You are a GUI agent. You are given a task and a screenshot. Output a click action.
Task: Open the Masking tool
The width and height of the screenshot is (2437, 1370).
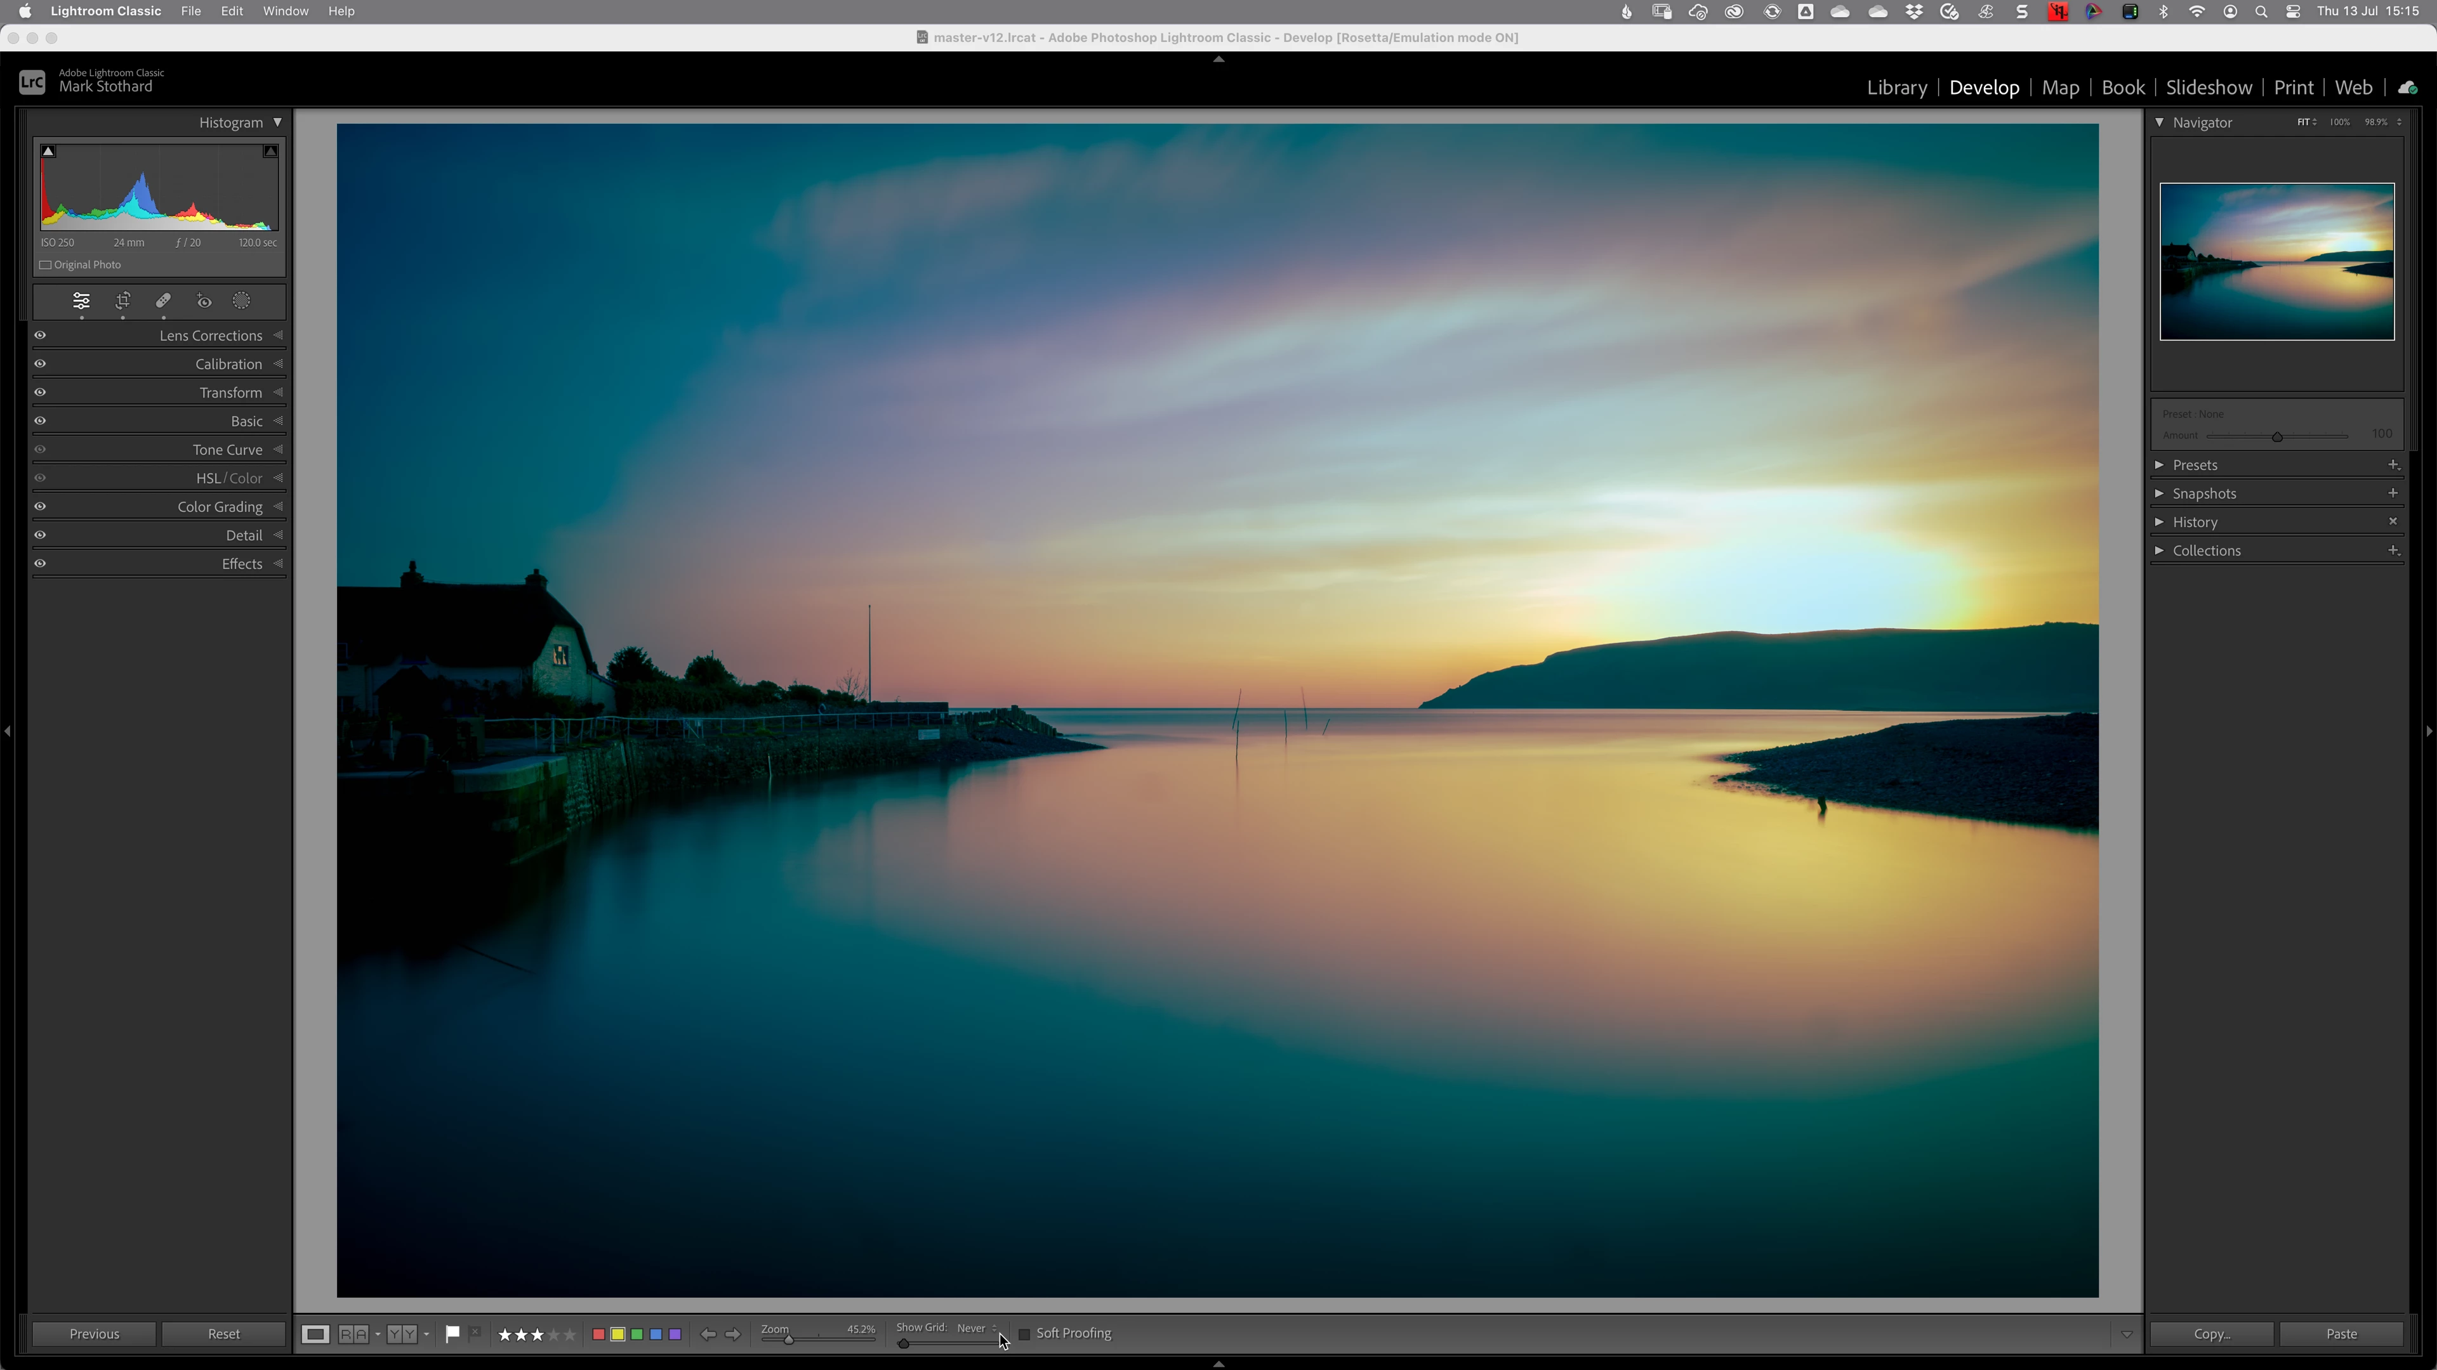click(x=242, y=301)
